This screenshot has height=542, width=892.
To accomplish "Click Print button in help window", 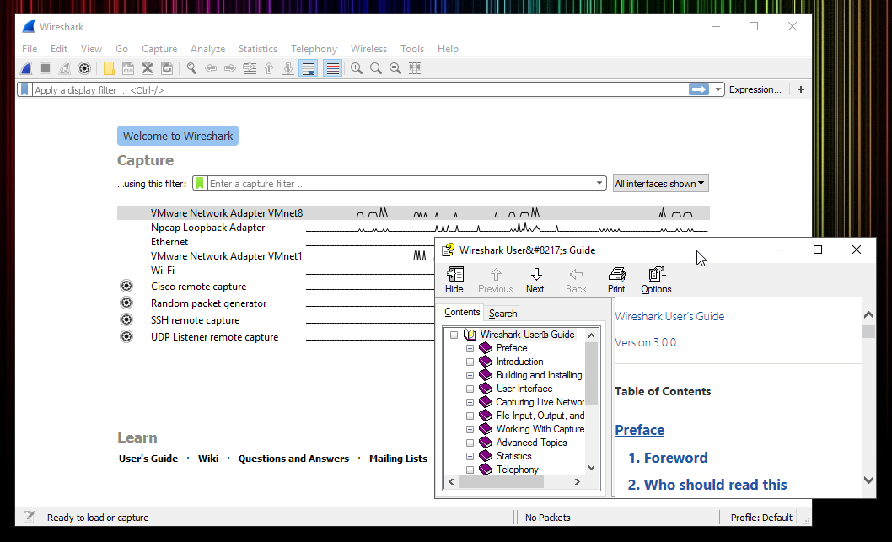I will [616, 281].
